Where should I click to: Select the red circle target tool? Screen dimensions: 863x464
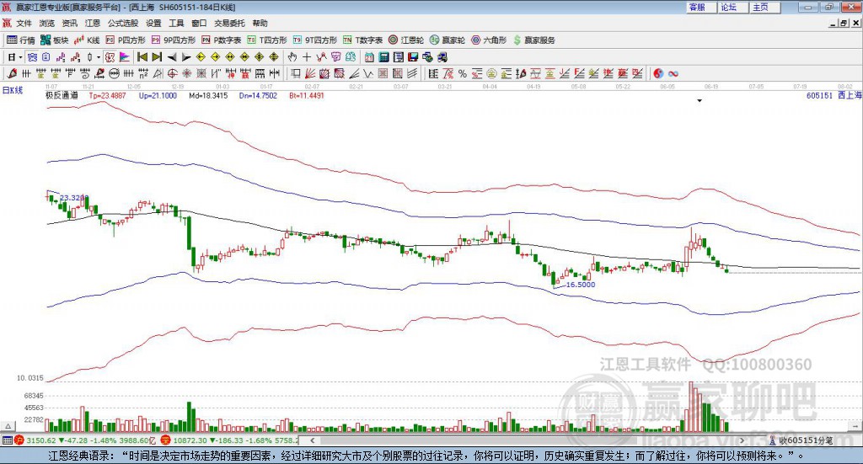(172, 73)
